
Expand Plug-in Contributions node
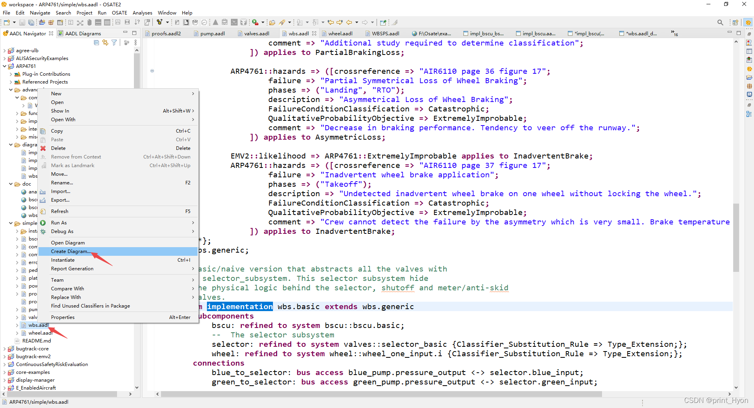click(x=11, y=74)
